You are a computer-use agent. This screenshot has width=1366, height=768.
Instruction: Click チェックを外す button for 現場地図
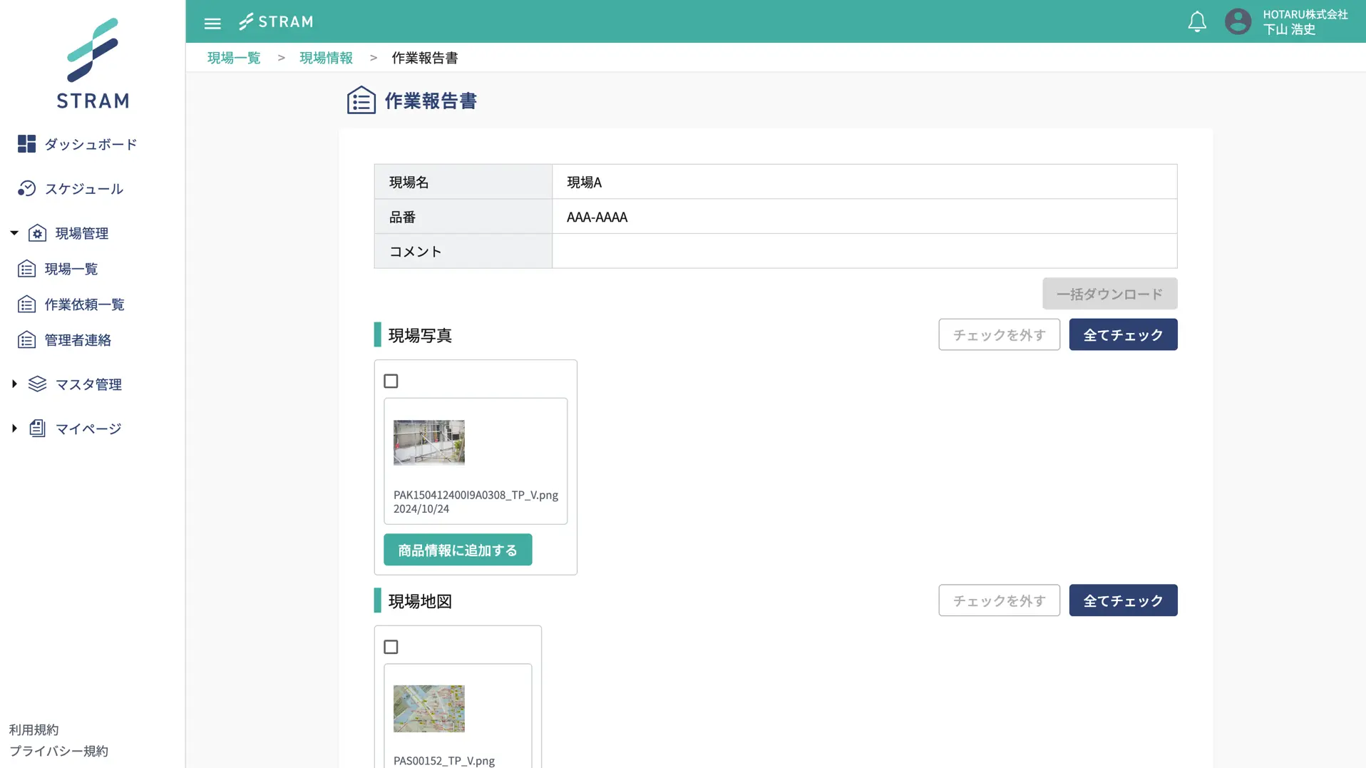(999, 600)
